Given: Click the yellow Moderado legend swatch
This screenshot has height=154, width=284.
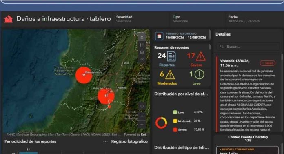Looking at the screenshot, I should 175,121.
